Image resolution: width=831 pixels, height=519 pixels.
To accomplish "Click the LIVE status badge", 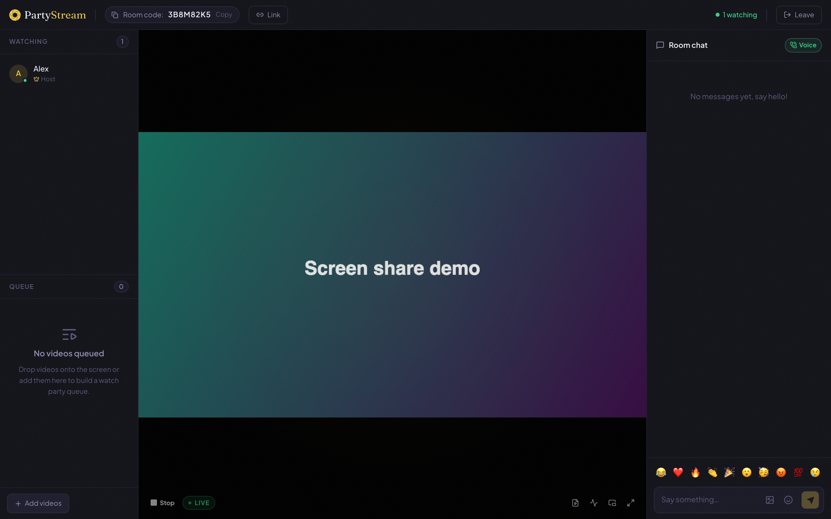I will (x=199, y=503).
